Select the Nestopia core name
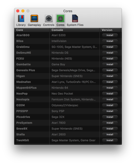Screen dimensions: 136x165 coord(23,99)
